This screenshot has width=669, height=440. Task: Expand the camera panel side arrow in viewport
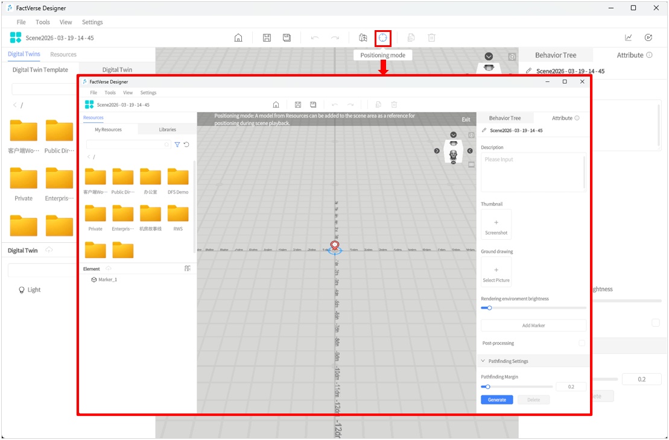pyautogui.click(x=470, y=151)
